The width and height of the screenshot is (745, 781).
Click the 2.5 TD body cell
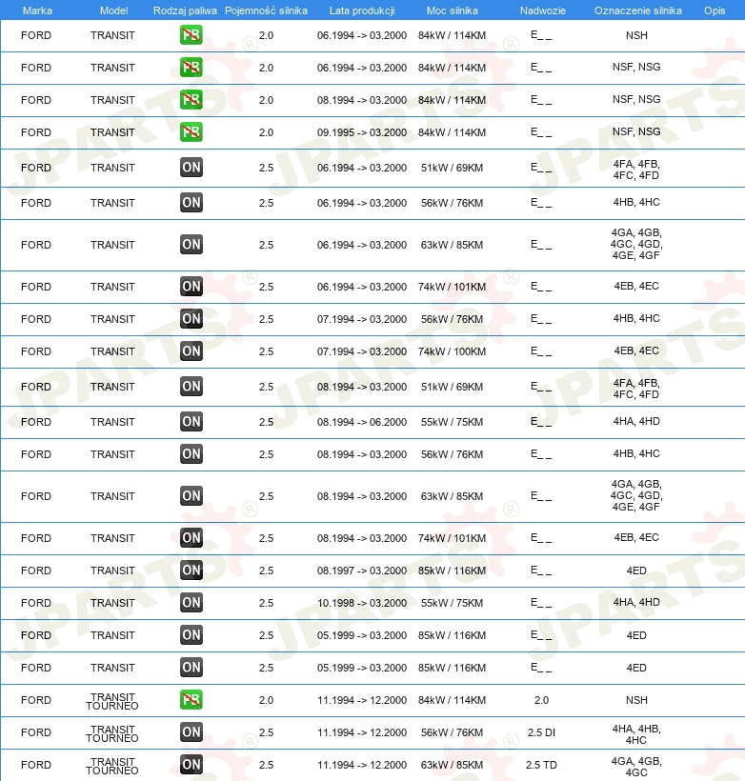pos(541,765)
